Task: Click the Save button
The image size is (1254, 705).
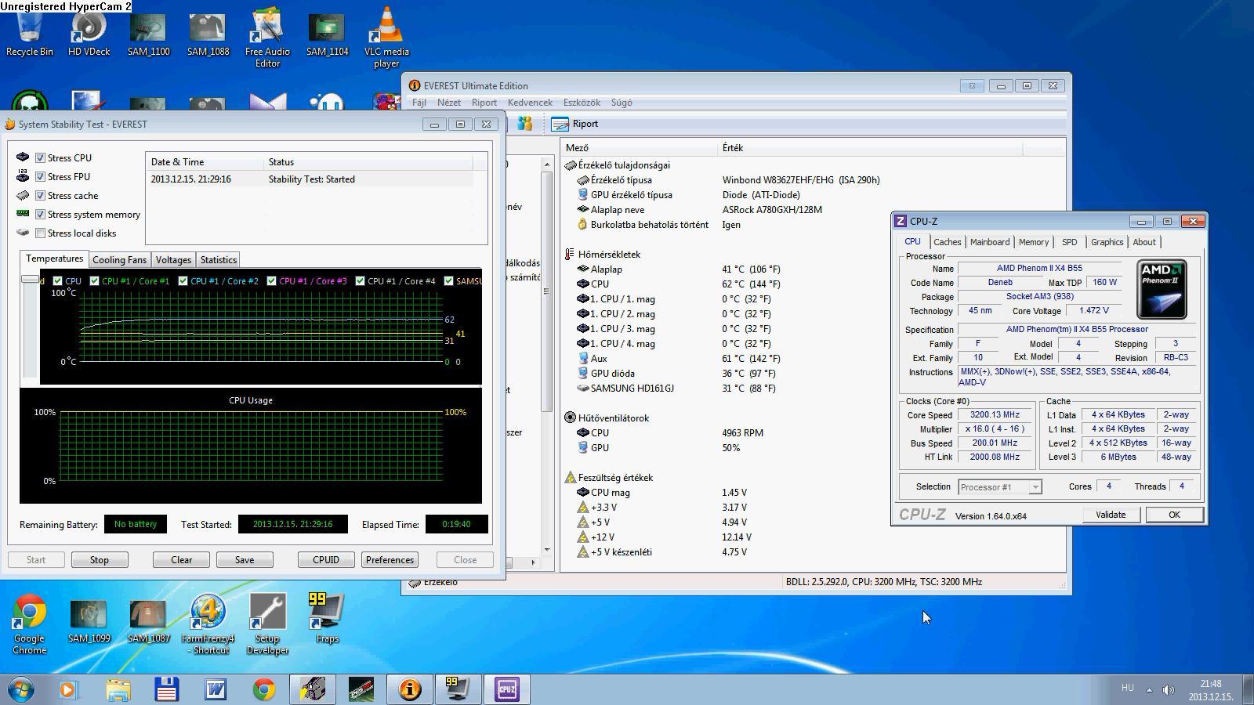Action: coord(245,560)
